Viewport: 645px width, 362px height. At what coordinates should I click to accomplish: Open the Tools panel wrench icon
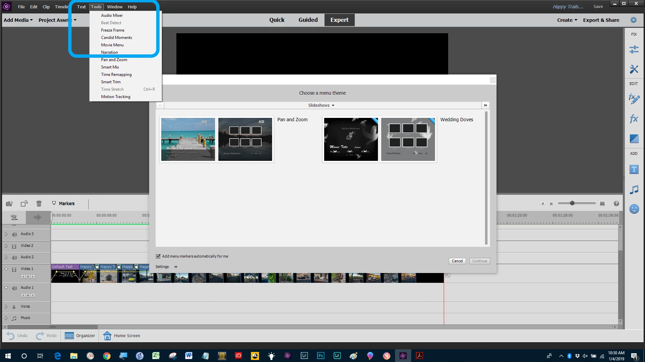tap(634, 69)
